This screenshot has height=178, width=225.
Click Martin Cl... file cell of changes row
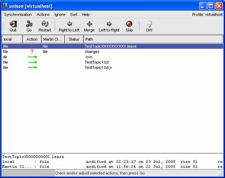pyautogui.click(x=45, y=52)
